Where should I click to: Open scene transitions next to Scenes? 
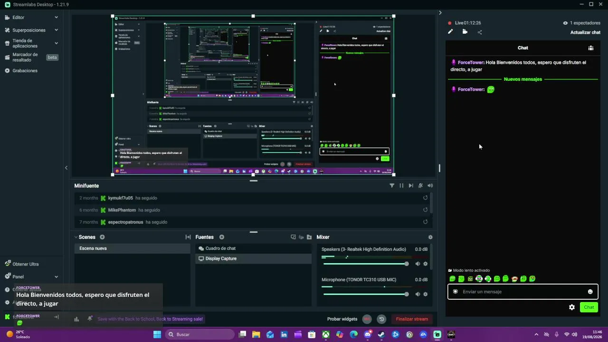click(188, 237)
